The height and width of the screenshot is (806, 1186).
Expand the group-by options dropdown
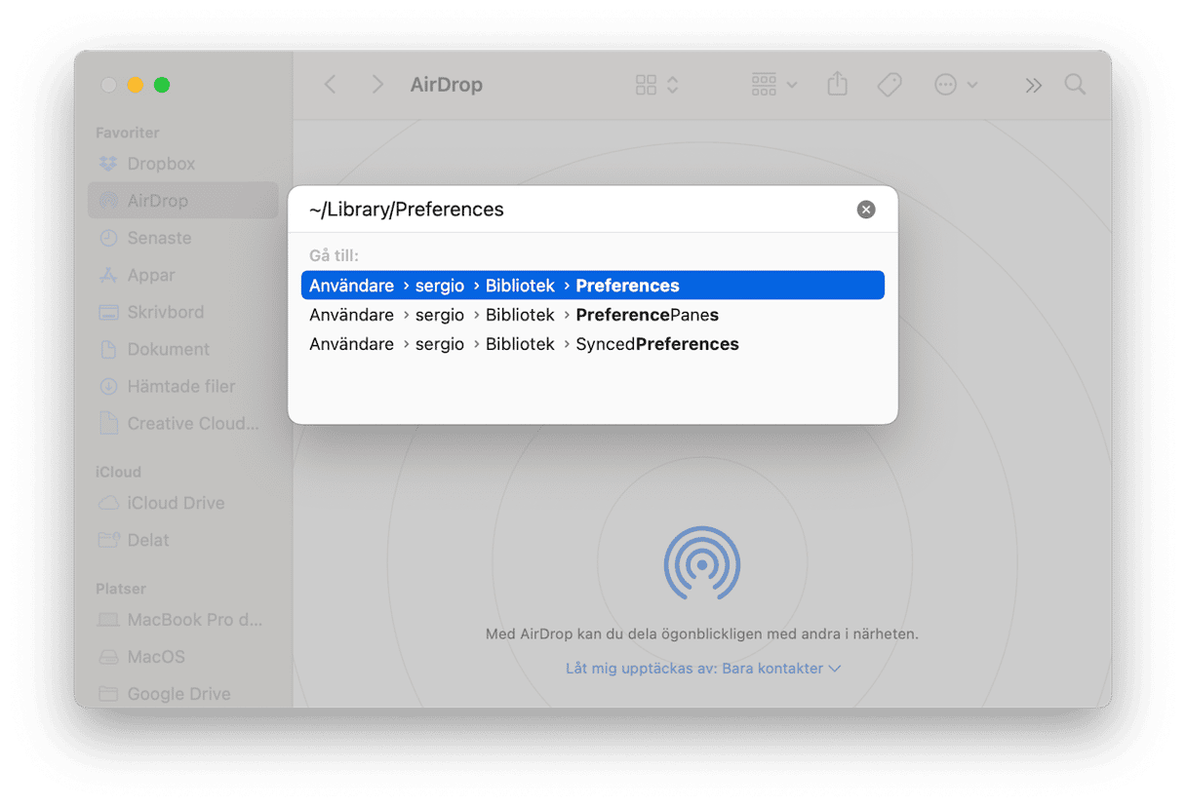pos(774,85)
